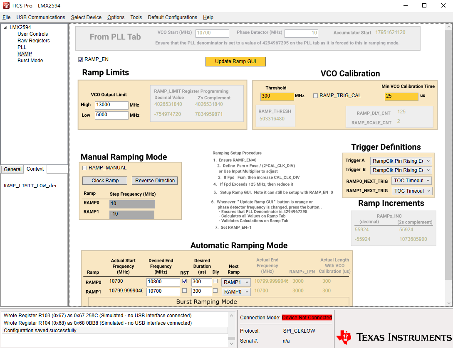The image size is (453, 348).
Task: Open the Trigger A dropdown
Action: pos(401,161)
